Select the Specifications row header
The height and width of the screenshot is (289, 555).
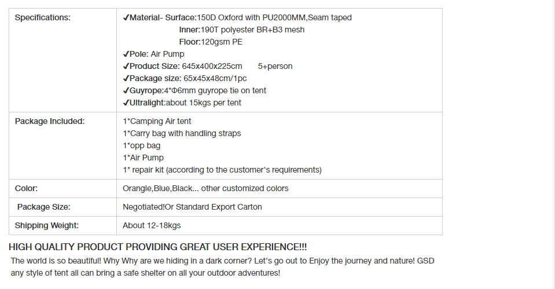coord(43,18)
